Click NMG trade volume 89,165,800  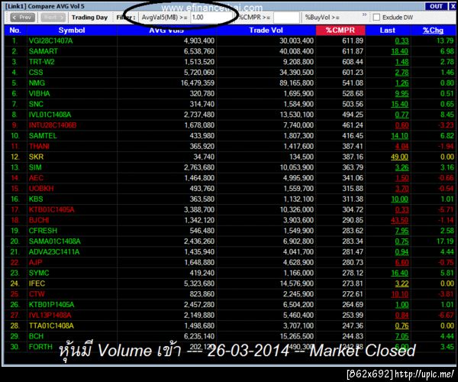(296, 83)
